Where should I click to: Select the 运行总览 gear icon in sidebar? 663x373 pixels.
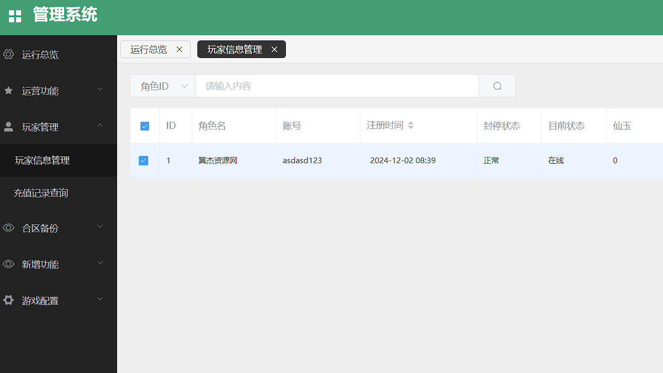tap(8, 54)
